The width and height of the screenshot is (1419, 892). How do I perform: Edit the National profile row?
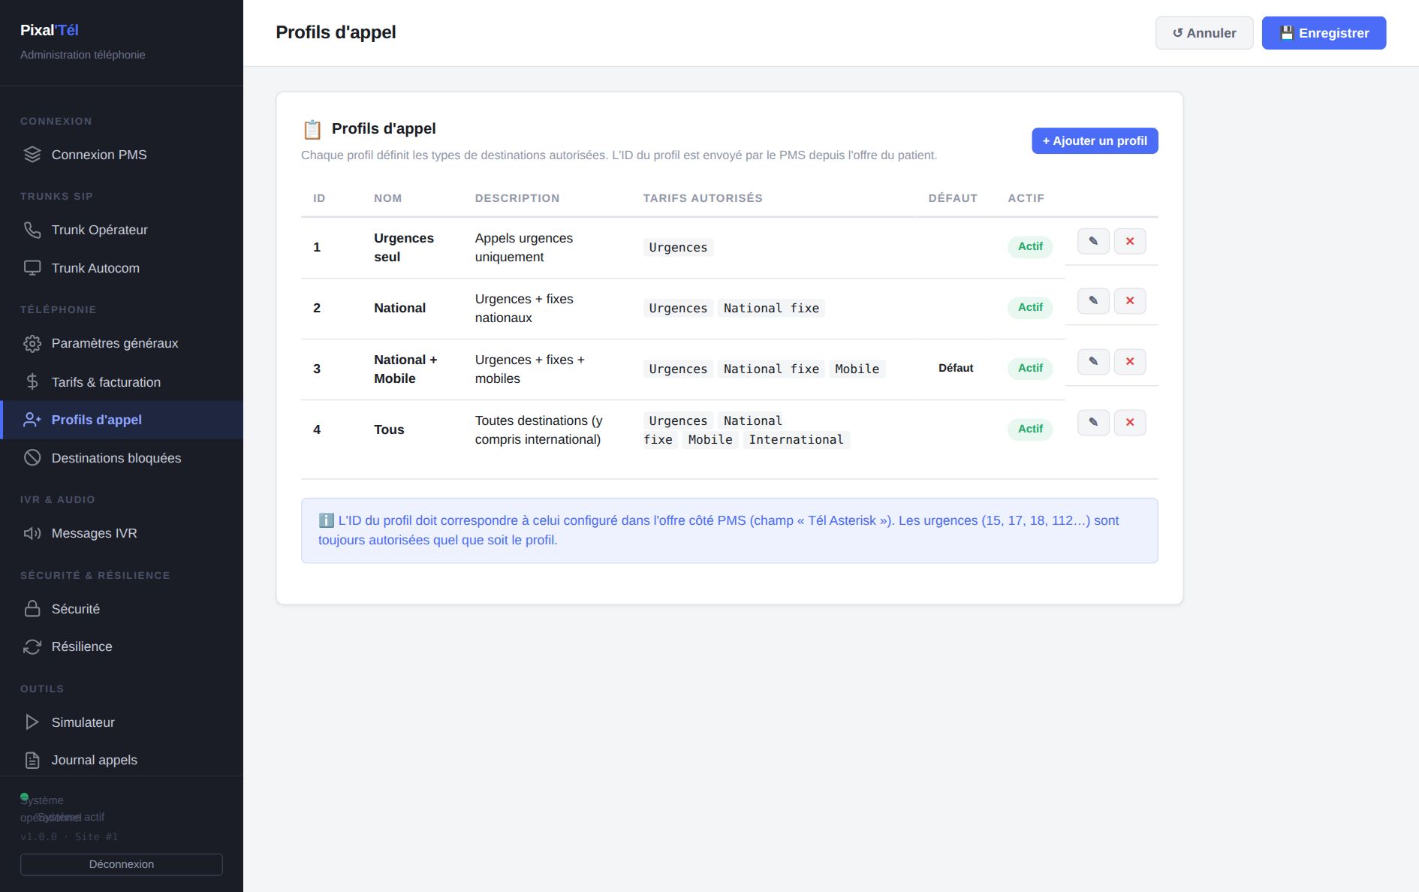coord(1093,300)
